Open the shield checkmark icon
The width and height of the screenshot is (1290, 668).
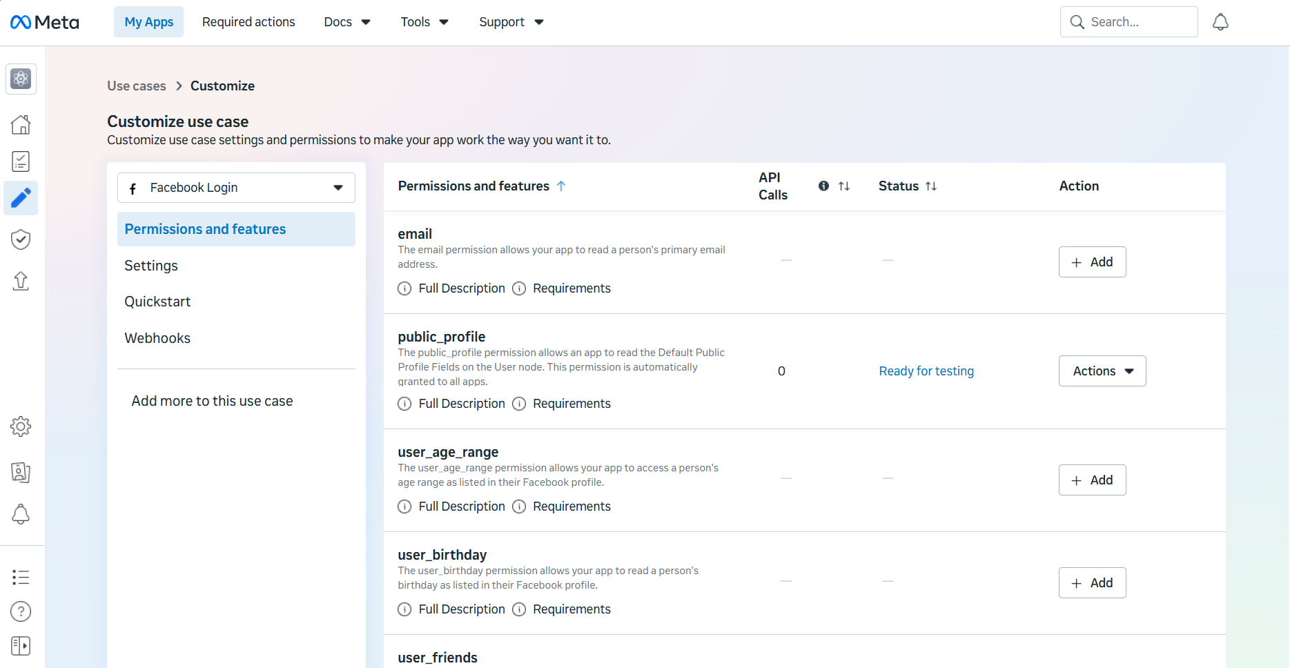pos(21,239)
